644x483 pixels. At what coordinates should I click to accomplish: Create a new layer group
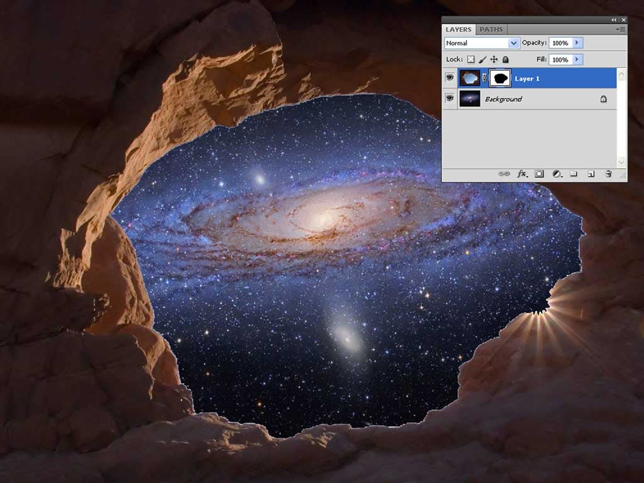[x=574, y=174]
